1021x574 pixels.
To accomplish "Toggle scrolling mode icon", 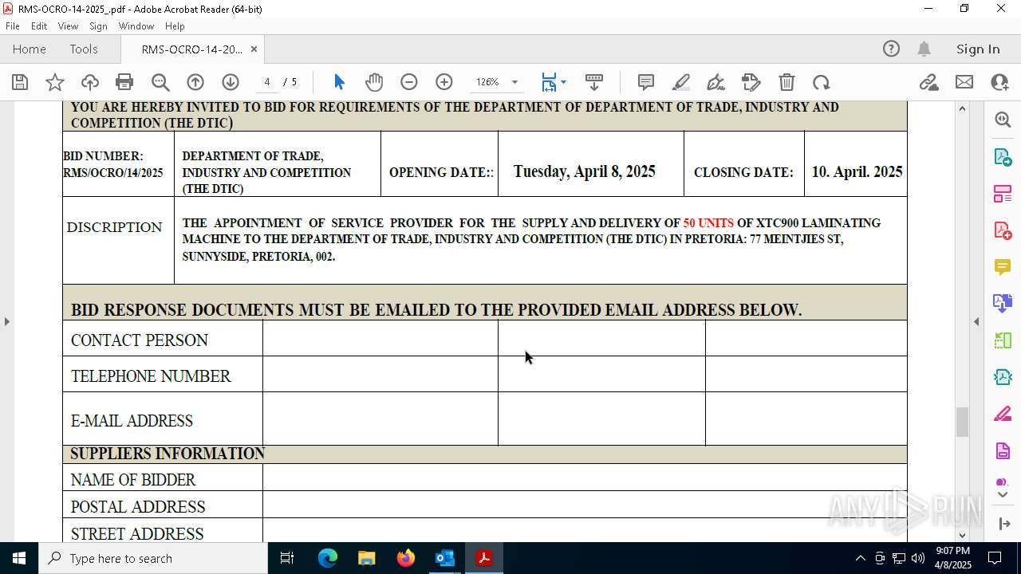I will [594, 82].
